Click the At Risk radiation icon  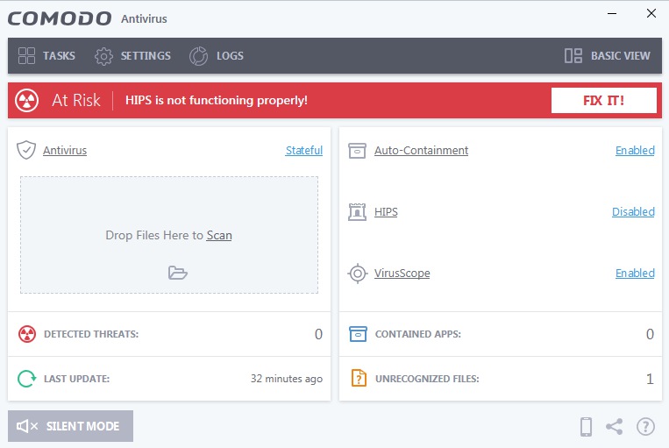[27, 101]
